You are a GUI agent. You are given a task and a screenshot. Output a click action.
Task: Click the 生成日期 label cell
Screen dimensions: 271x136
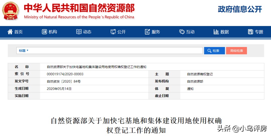pos(24,89)
